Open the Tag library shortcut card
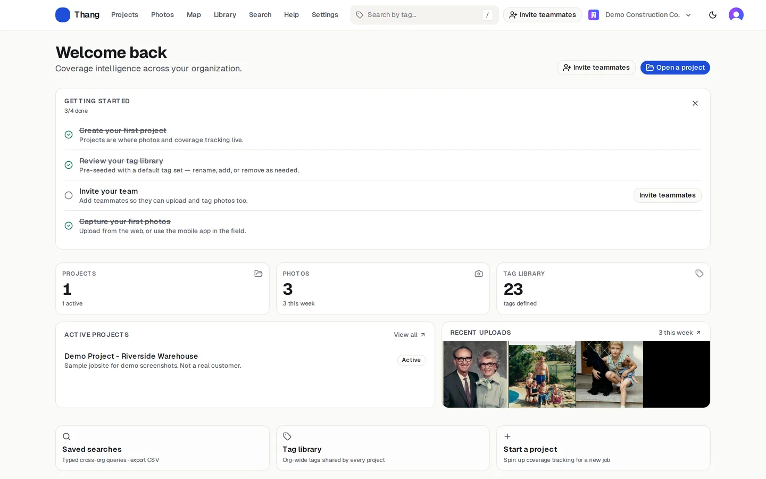Screen dimensions: 766x479 point(383,448)
